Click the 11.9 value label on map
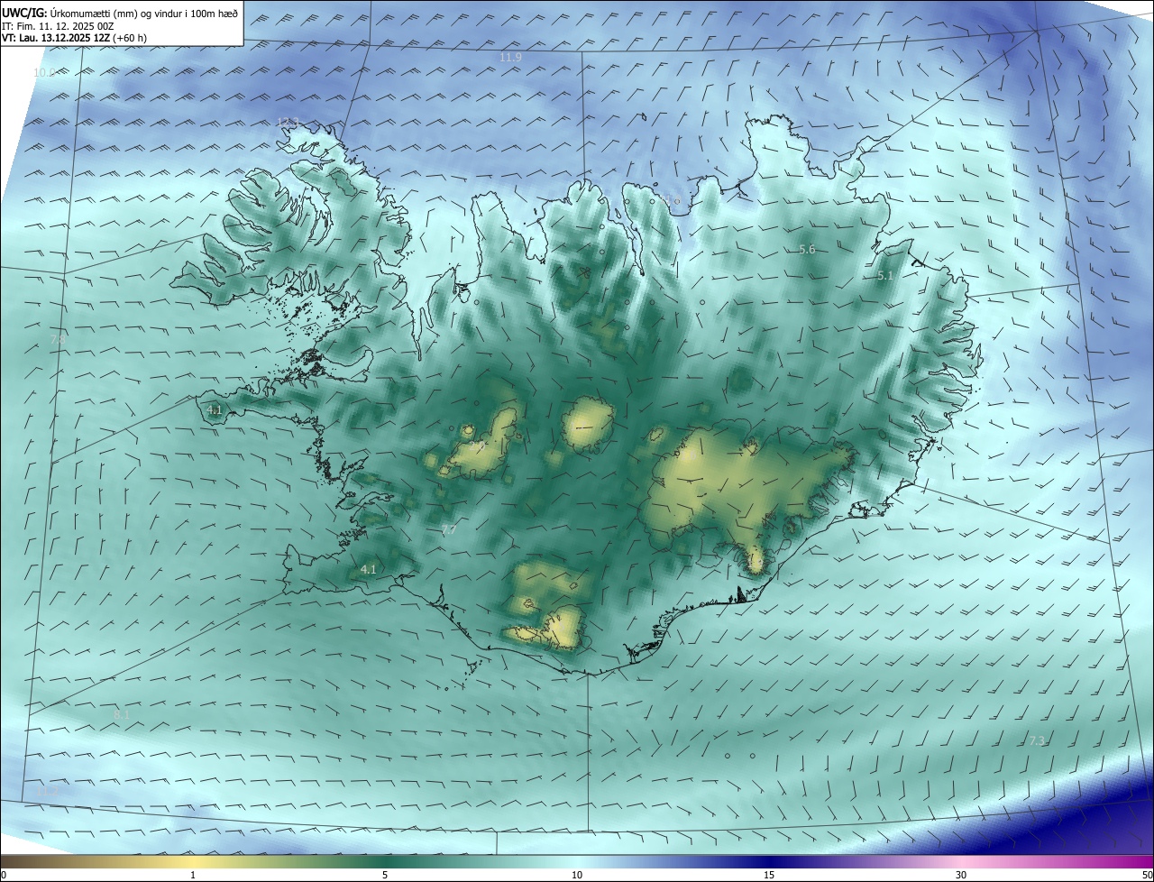 tap(510, 58)
